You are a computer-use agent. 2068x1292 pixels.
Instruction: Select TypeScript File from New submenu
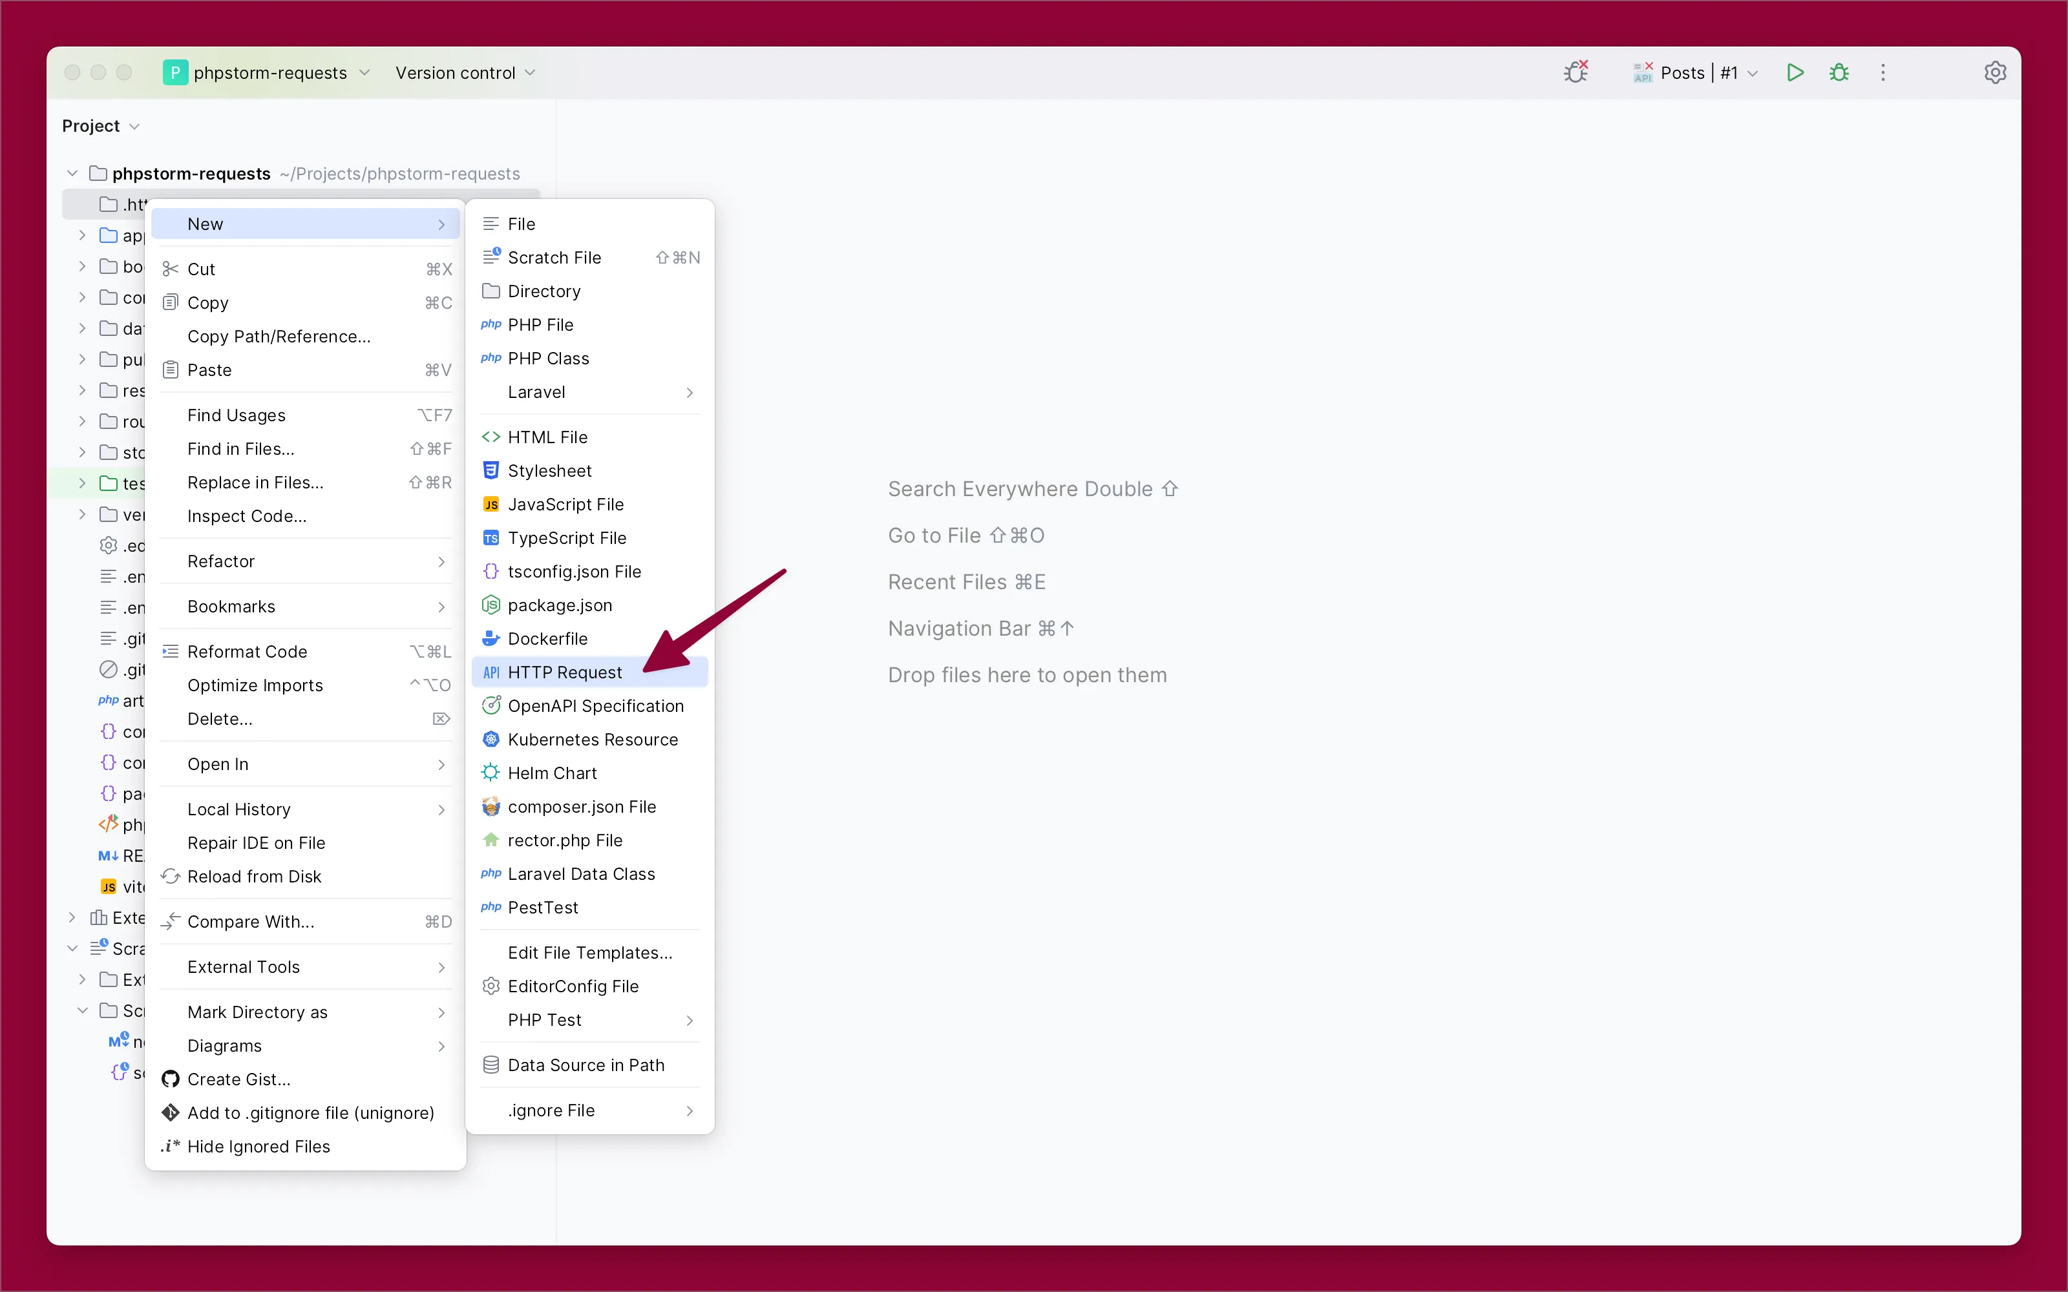point(589,537)
